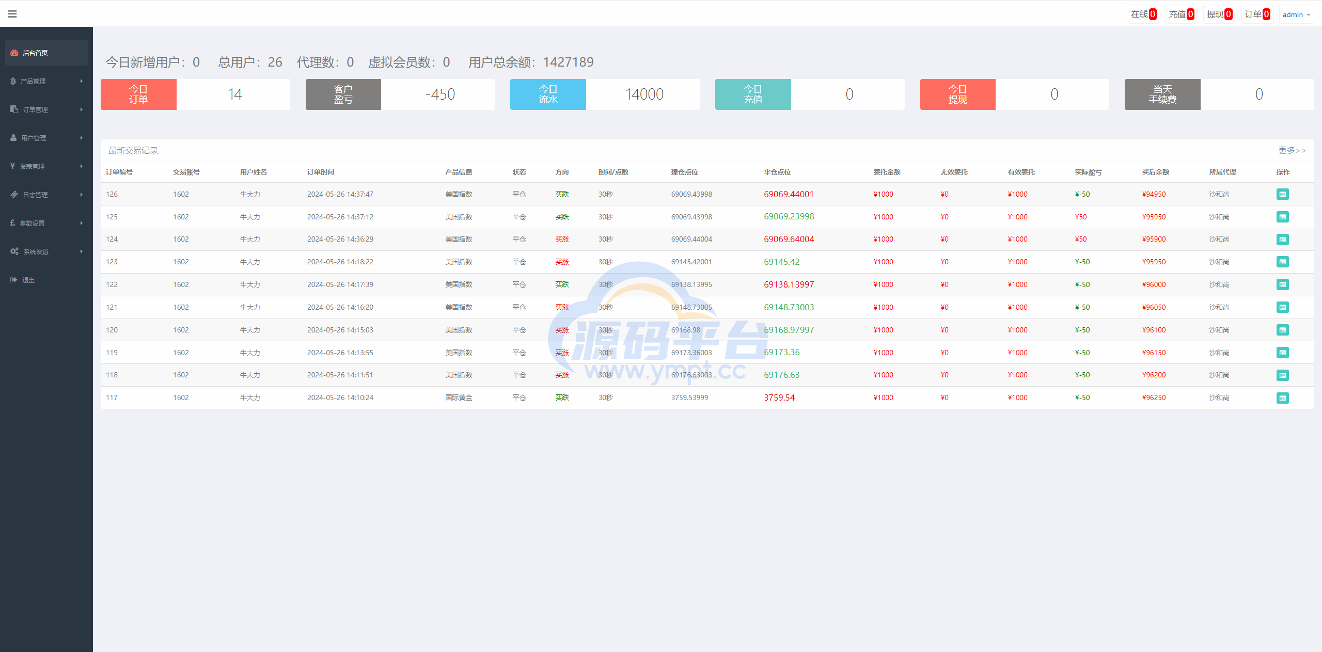The height and width of the screenshot is (652, 1322).
Task: Click the clipboard icon beside 订单管理
Action: pyautogui.click(x=14, y=109)
